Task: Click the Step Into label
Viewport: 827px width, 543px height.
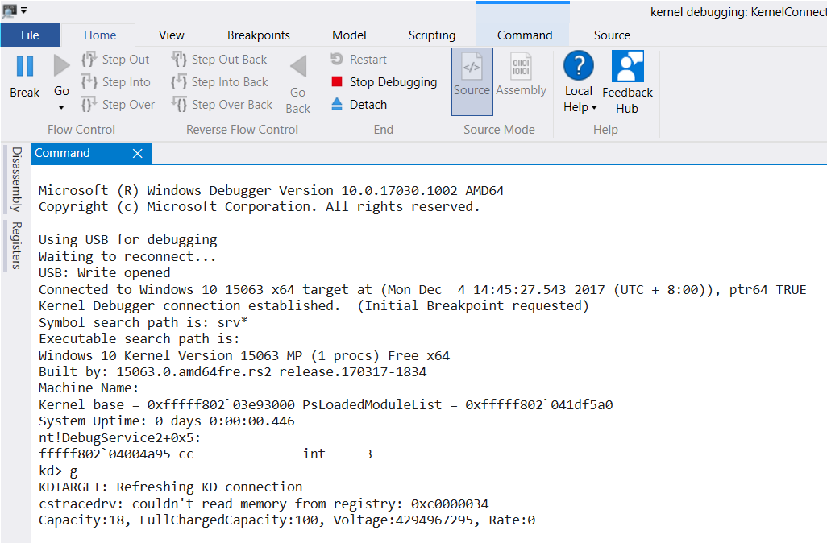Action: click(x=126, y=82)
